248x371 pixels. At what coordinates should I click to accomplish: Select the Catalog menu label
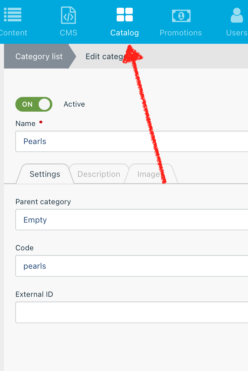[125, 33]
